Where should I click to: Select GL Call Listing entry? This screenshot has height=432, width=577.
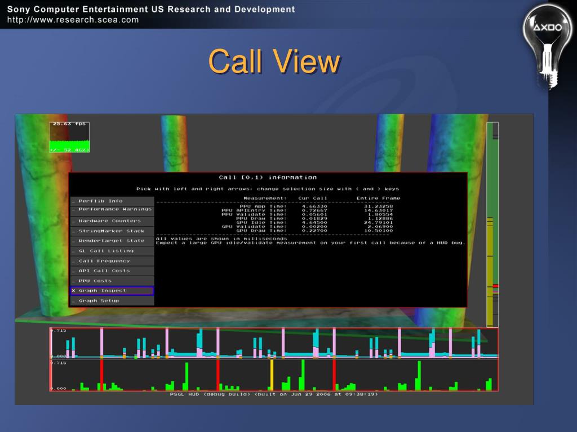112,251
